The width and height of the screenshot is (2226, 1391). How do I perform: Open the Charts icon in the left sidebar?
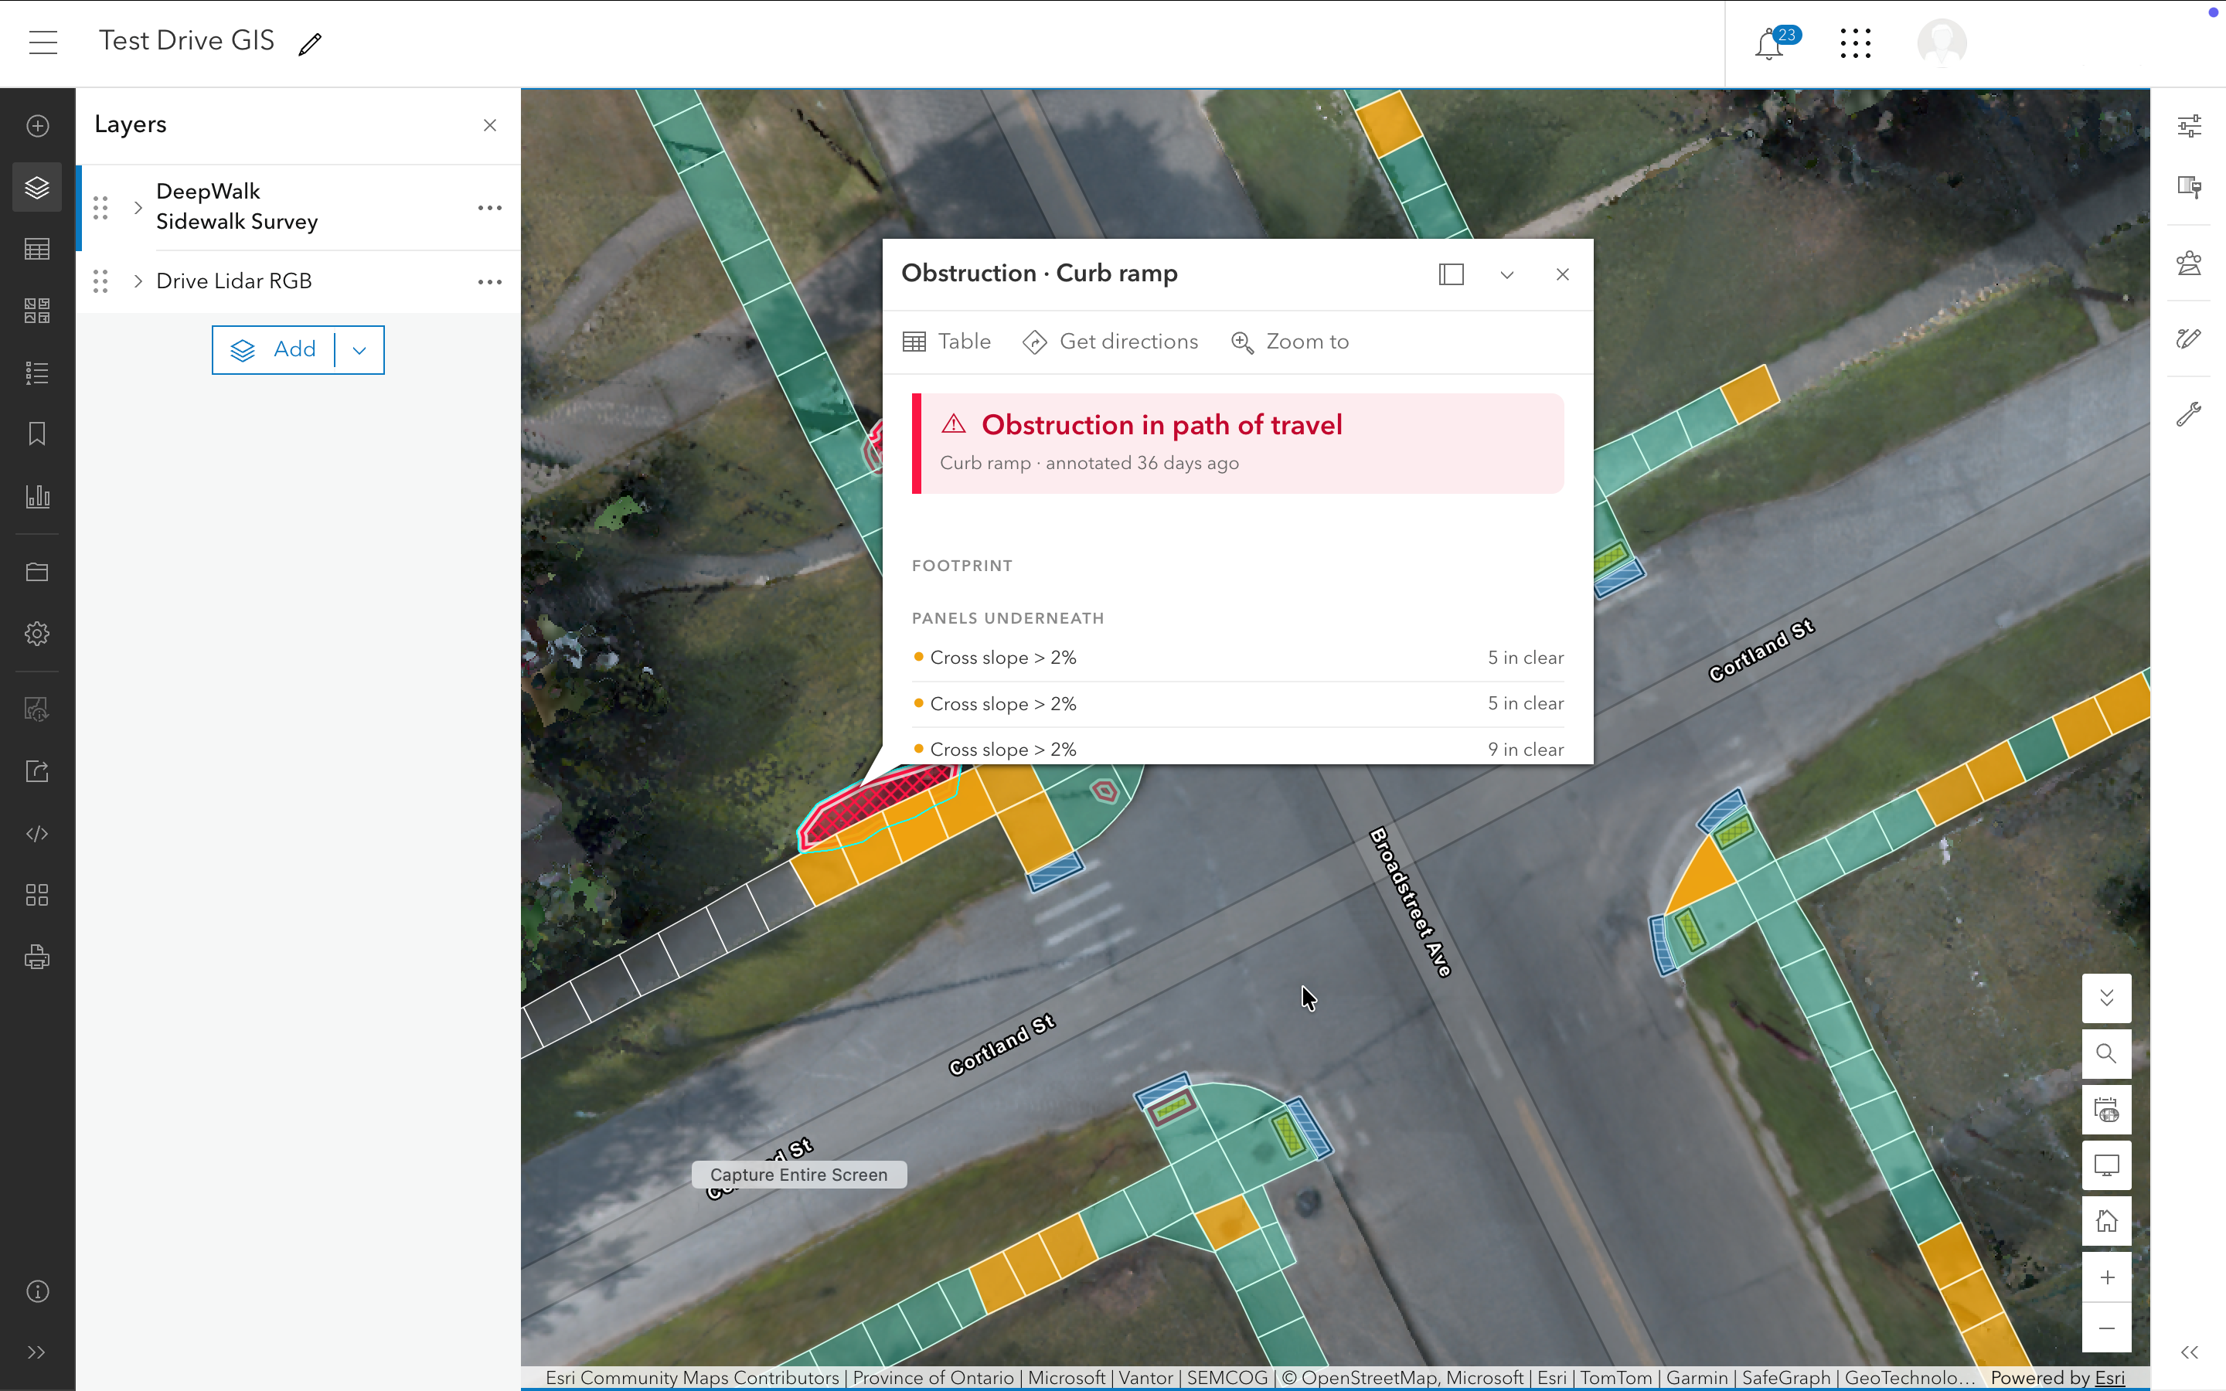pos(38,497)
